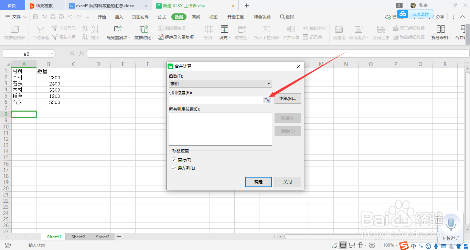
Task: Expand the 拆分表格 dropdown
Action: pyautogui.click(x=450, y=38)
